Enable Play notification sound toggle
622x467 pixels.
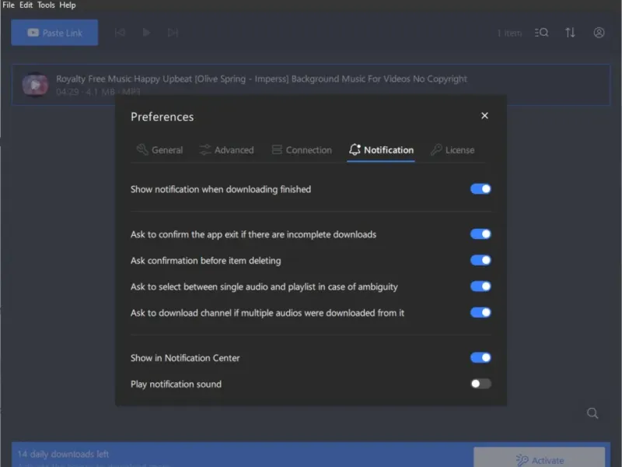pos(480,384)
